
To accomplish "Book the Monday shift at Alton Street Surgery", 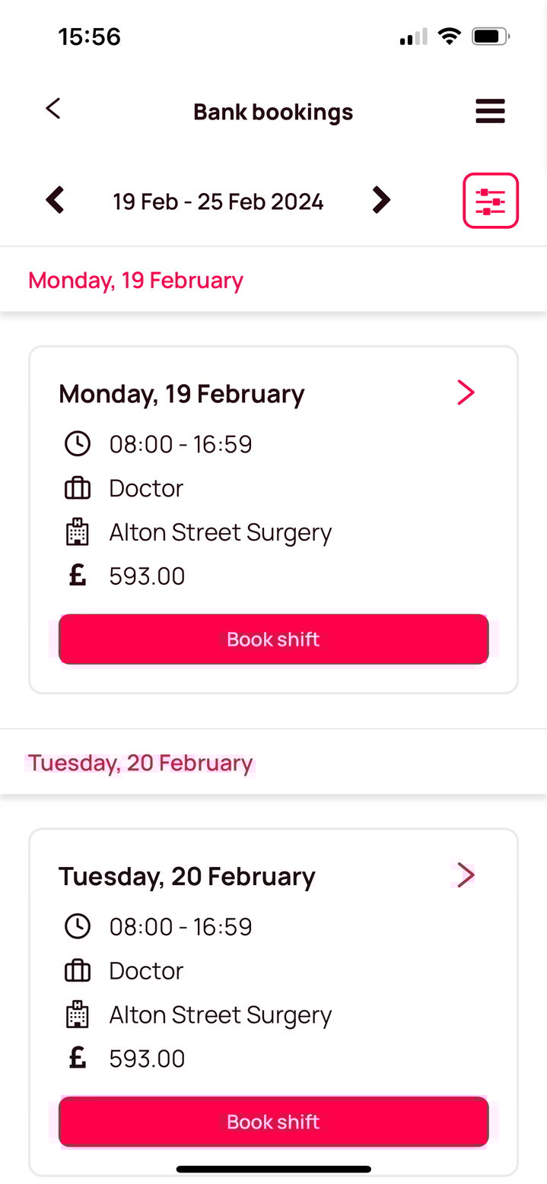I will [x=273, y=639].
